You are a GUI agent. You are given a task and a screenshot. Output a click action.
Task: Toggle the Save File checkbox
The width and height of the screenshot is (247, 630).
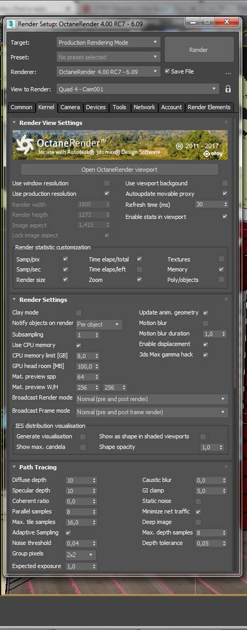point(167,71)
